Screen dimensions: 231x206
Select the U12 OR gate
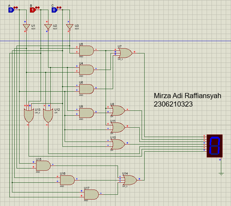coord(48,115)
